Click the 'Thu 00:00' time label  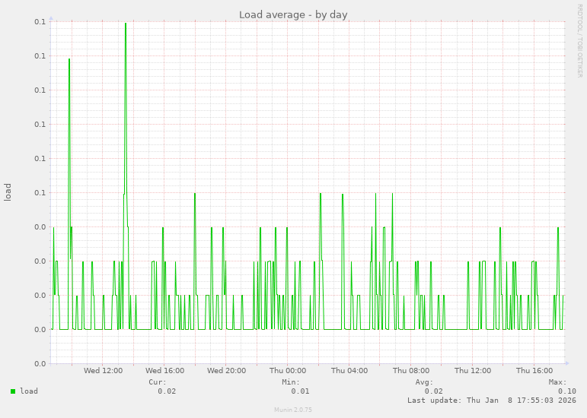point(288,371)
